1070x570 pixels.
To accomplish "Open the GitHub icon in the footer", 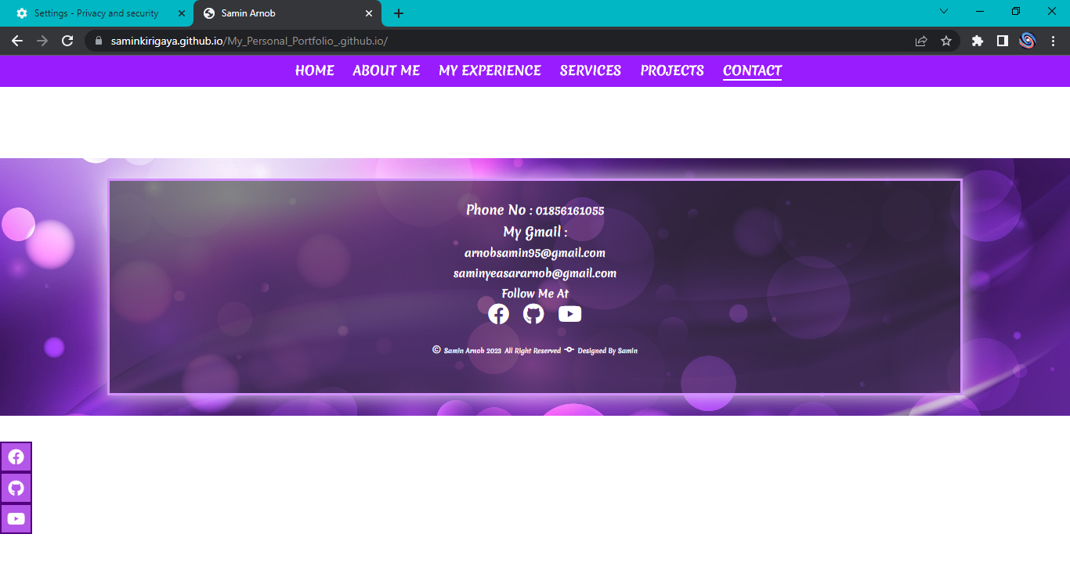I will (533, 313).
